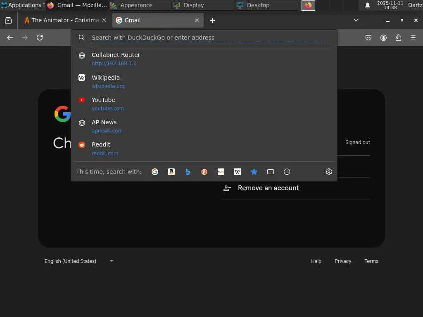Search this time with Google

click(x=155, y=172)
